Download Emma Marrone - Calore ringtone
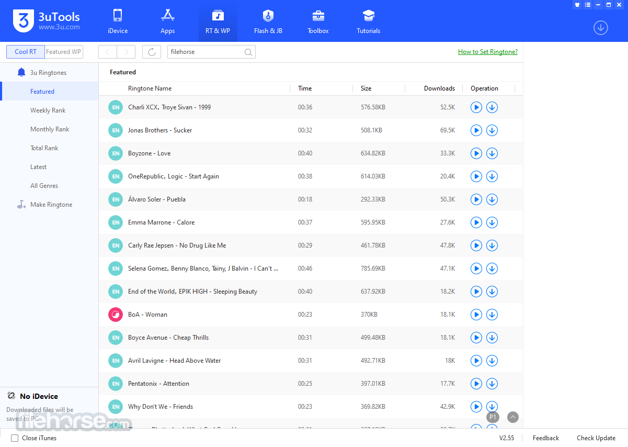This screenshot has width=628, height=447. (x=492, y=222)
